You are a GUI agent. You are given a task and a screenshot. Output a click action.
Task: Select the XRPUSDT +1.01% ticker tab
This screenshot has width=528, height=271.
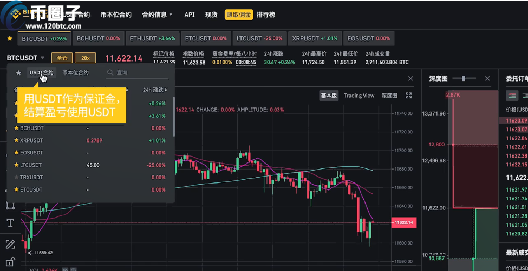[x=315, y=39]
